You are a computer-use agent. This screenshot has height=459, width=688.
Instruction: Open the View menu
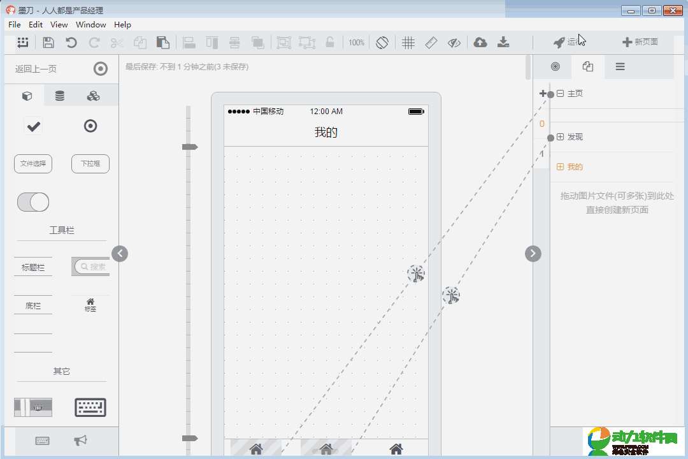[59, 25]
